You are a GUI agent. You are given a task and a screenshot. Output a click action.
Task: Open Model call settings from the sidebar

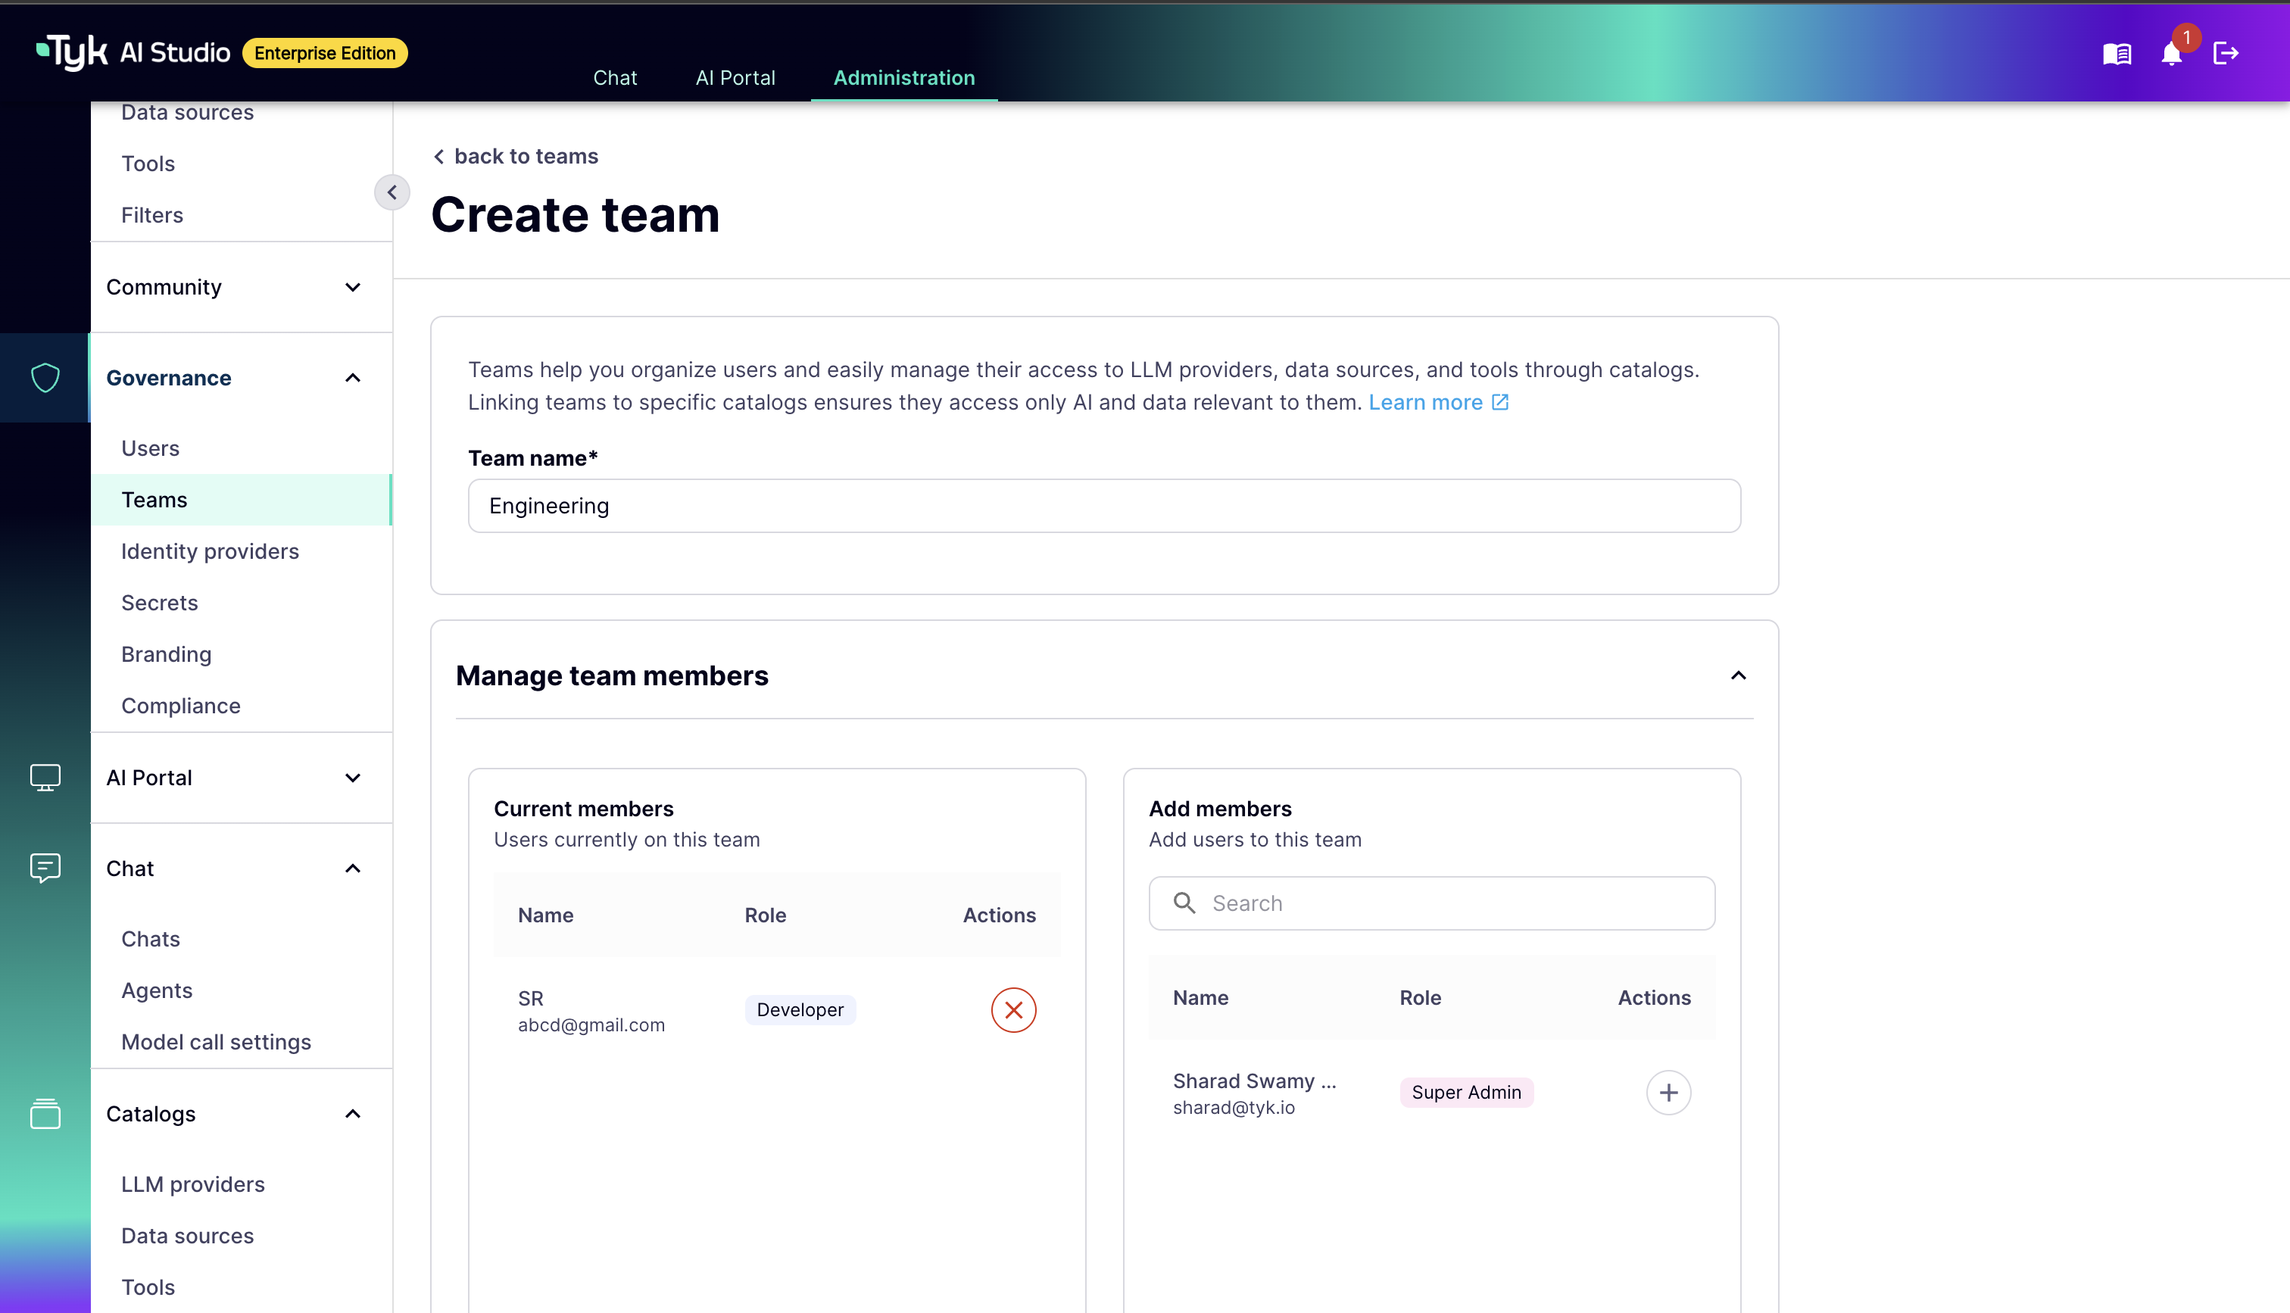tap(217, 1042)
